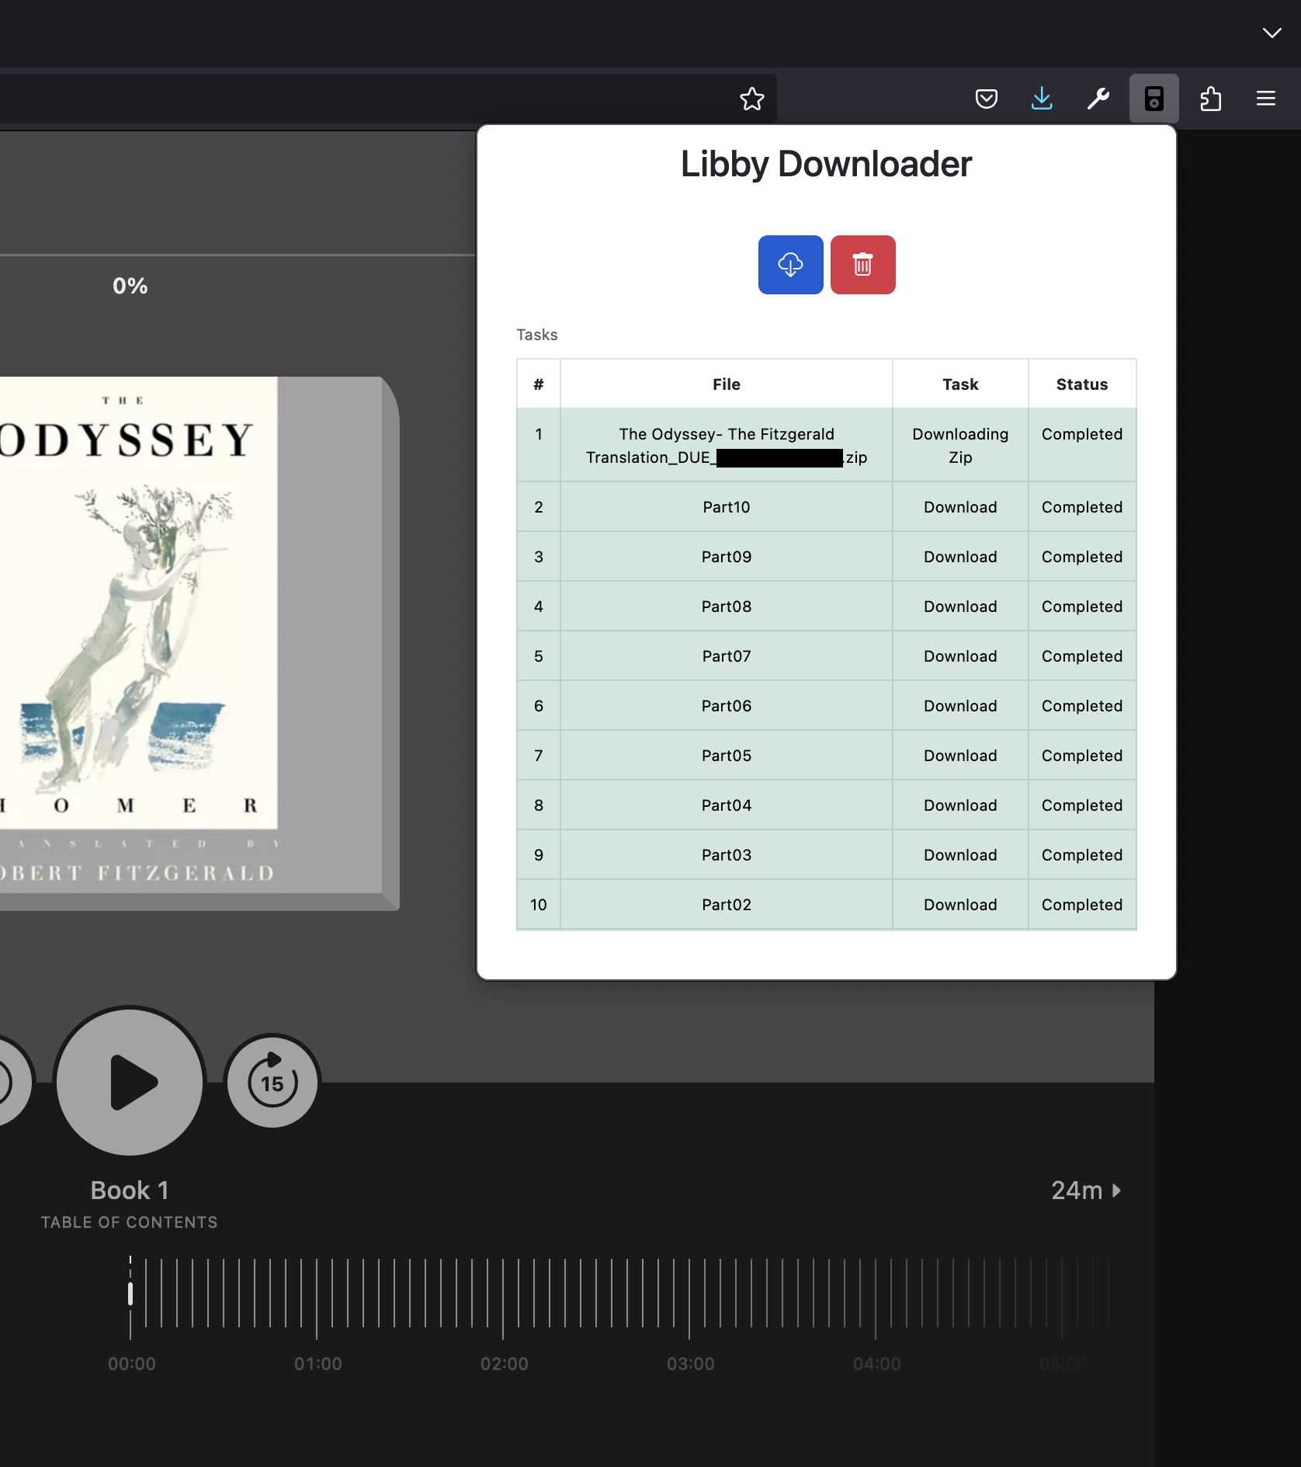The image size is (1301, 1467).
Task: Select the Part05 file cell
Action: tap(727, 756)
